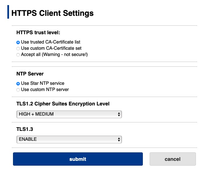Click the 'NTP Server' section heading

coord(30,74)
